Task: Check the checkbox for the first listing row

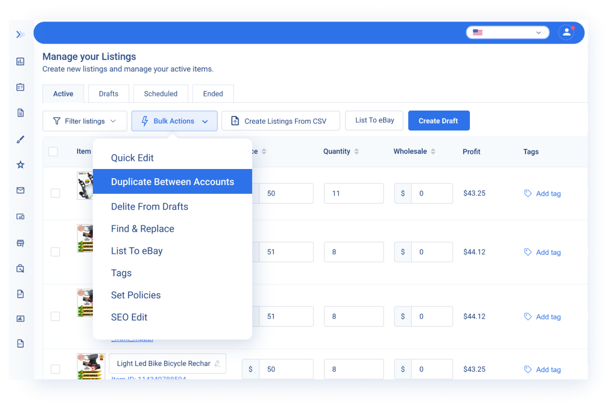Action: [x=55, y=193]
